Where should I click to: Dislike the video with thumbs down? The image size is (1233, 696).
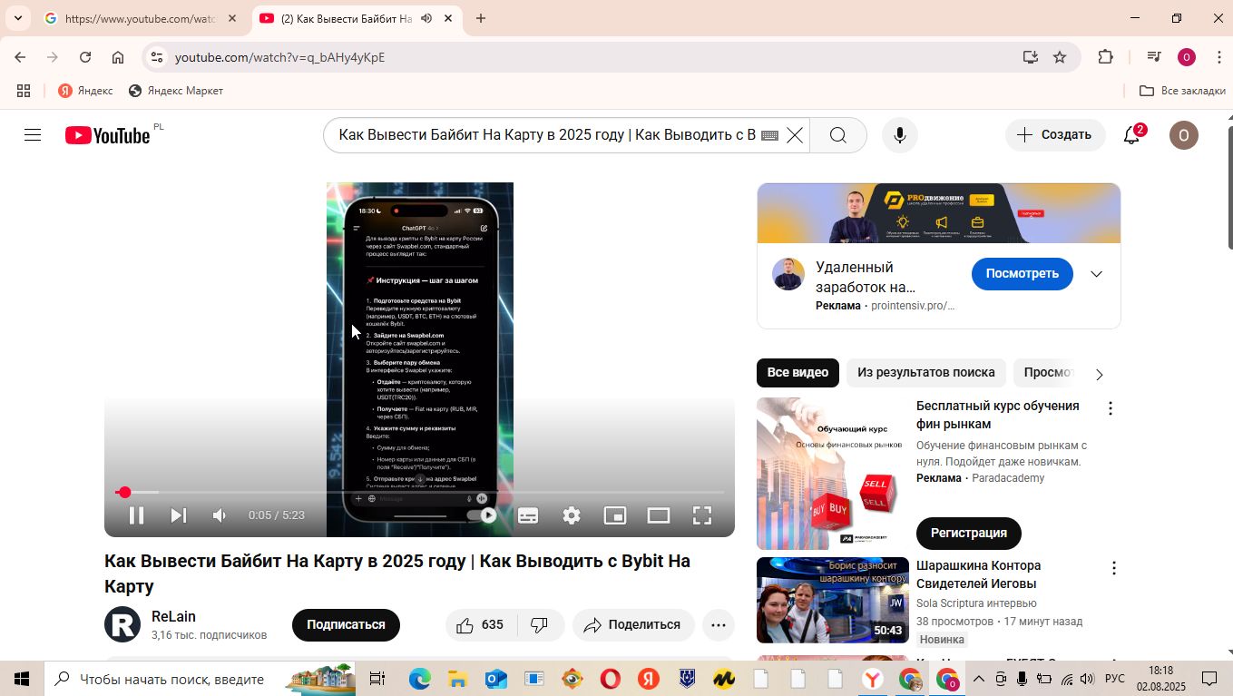click(x=540, y=625)
